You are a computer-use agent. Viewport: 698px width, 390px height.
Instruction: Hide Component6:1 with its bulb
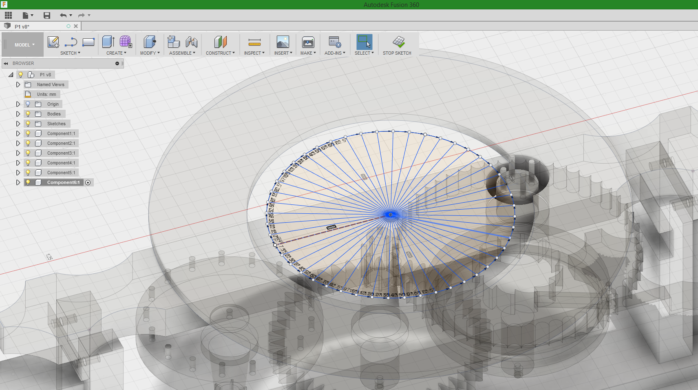pyautogui.click(x=28, y=182)
